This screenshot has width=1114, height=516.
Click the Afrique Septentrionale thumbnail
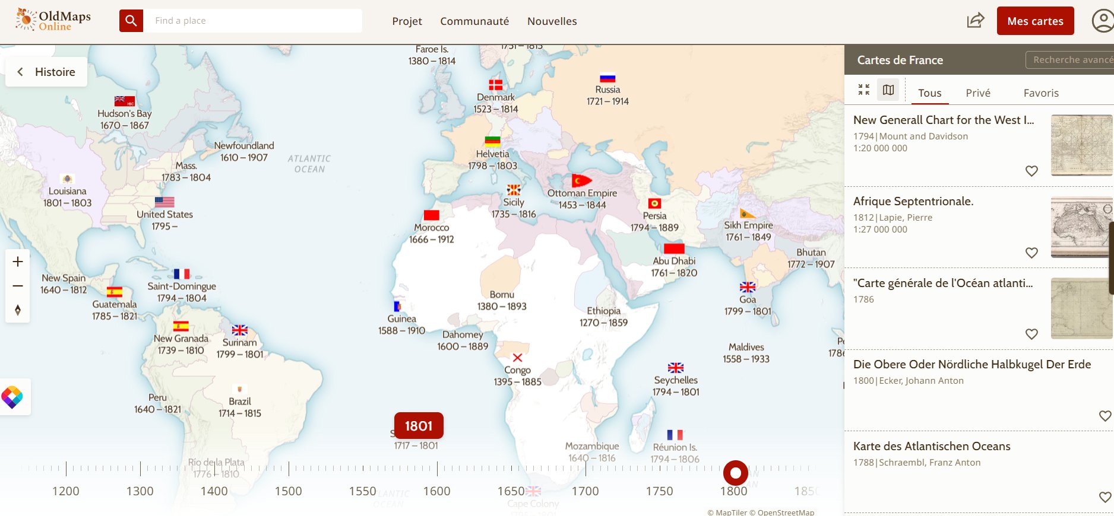pyautogui.click(x=1082, y=227)
